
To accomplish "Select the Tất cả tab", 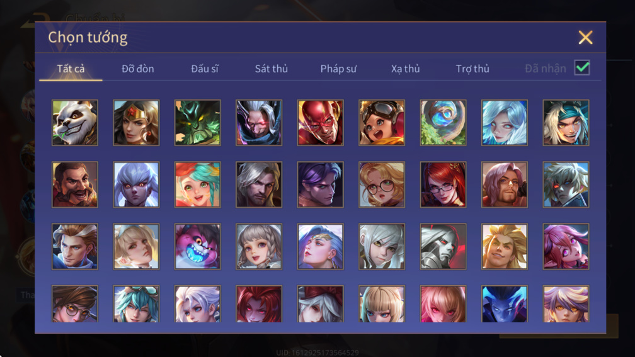I will click(x=71, y=69).
